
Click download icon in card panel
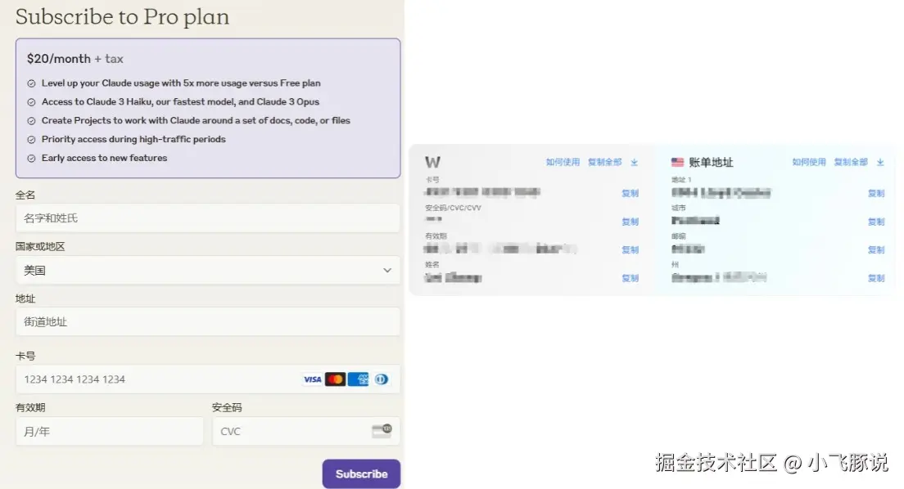click(634, 163)
